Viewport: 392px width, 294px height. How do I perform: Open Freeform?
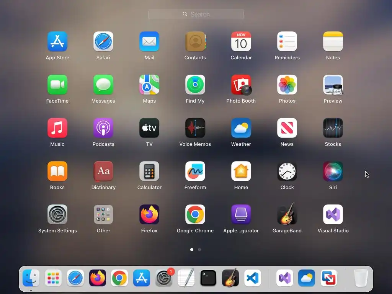[195, 171]
